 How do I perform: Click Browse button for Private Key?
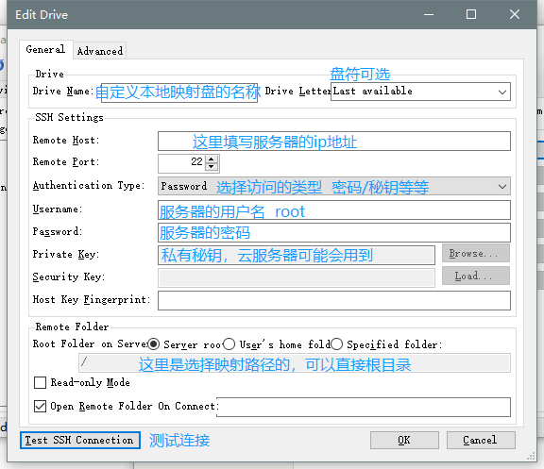click(476, 254)
